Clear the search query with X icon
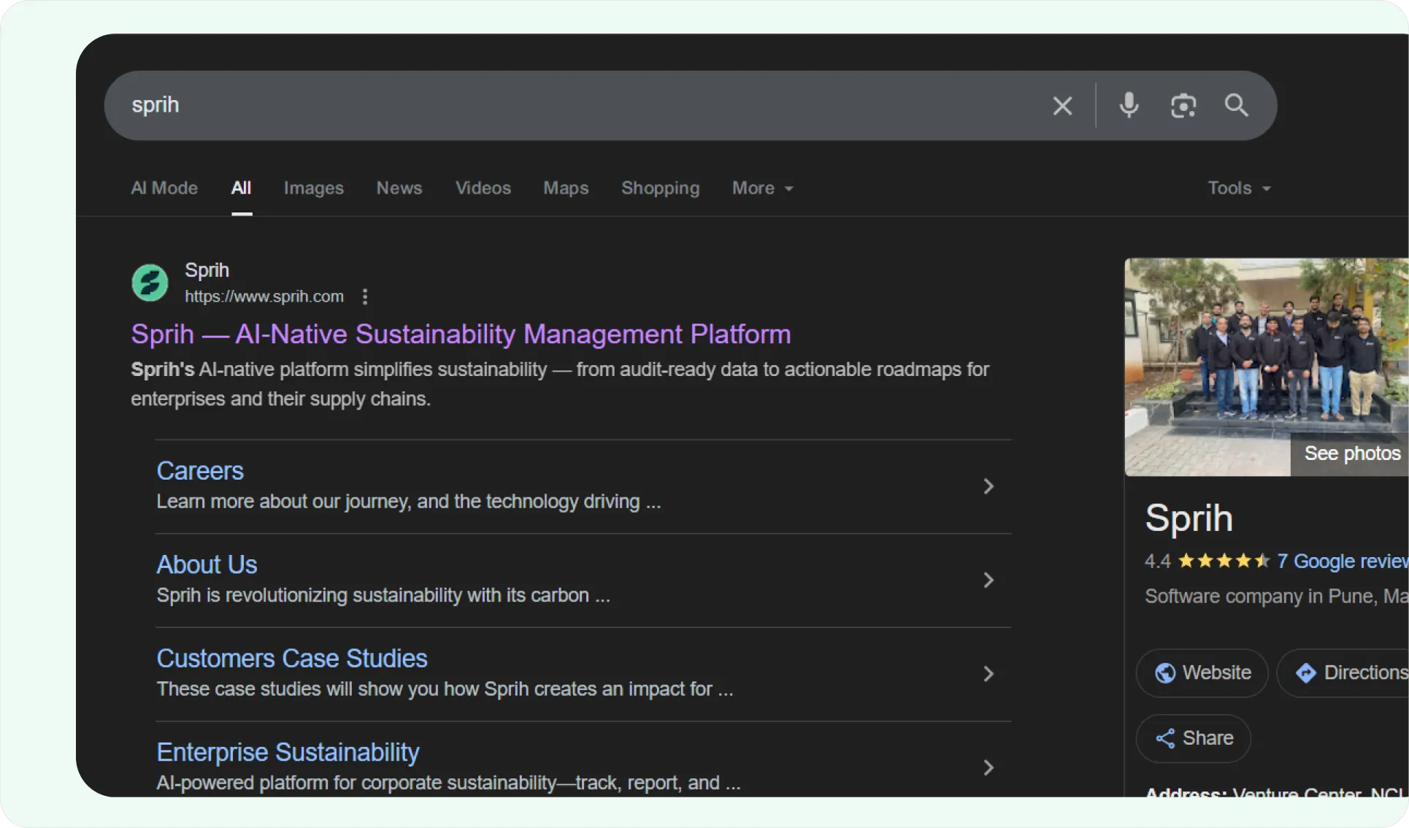The image size is (1409, 828). tap(1062, 106)
